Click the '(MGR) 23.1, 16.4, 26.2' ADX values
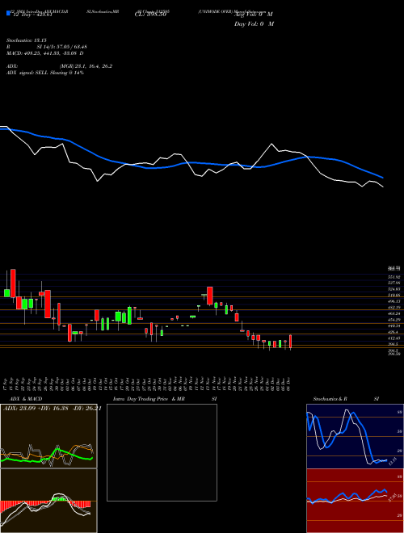Screen dimensions: 404x533 [x=86, y=66]
